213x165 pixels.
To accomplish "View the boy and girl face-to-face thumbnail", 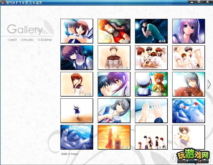I will click(114, 84).
